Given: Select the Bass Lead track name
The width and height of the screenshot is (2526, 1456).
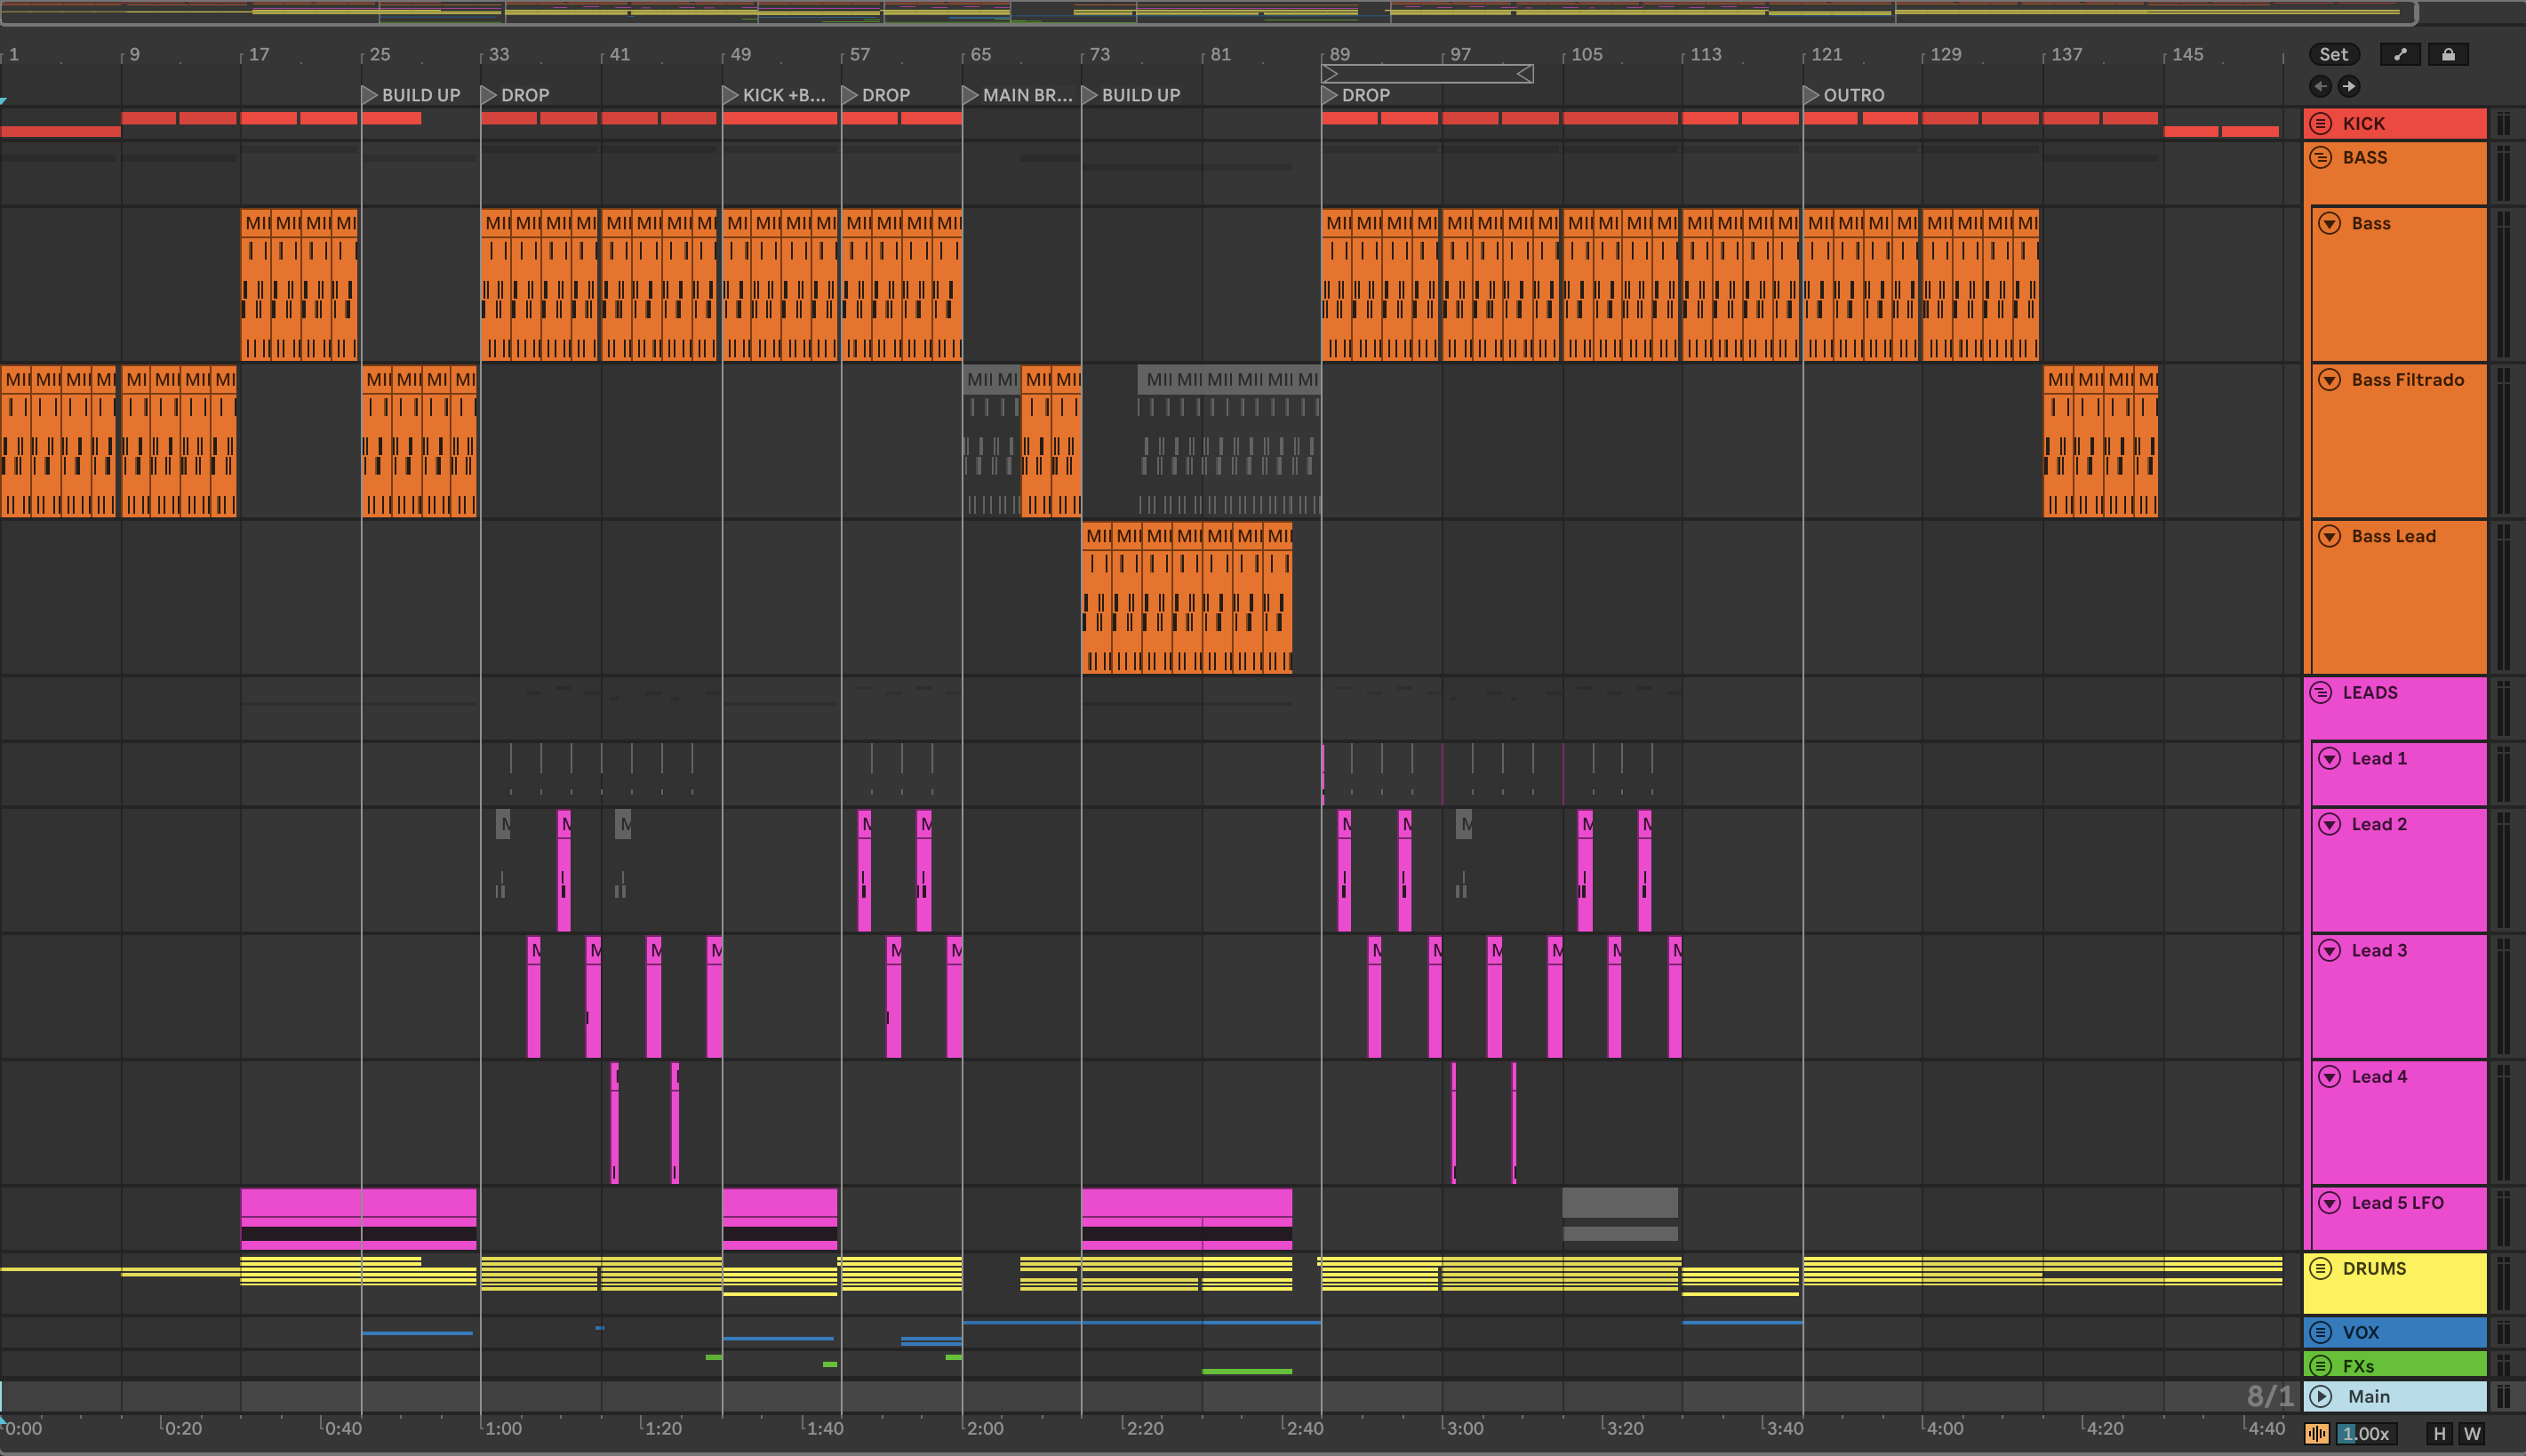Looking at the screenshot, I should click(2393, 536).
